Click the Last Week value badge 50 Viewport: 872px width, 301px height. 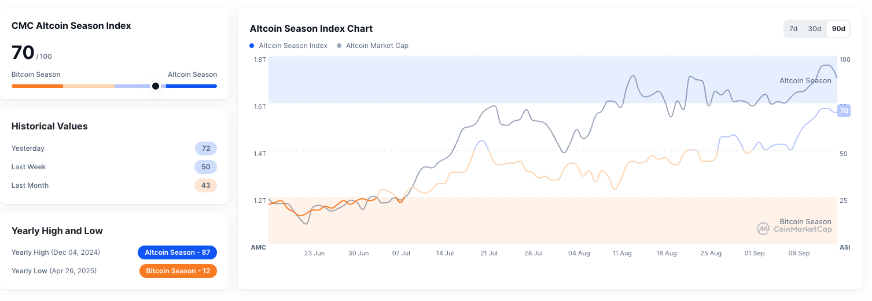[x=206, y=167]
